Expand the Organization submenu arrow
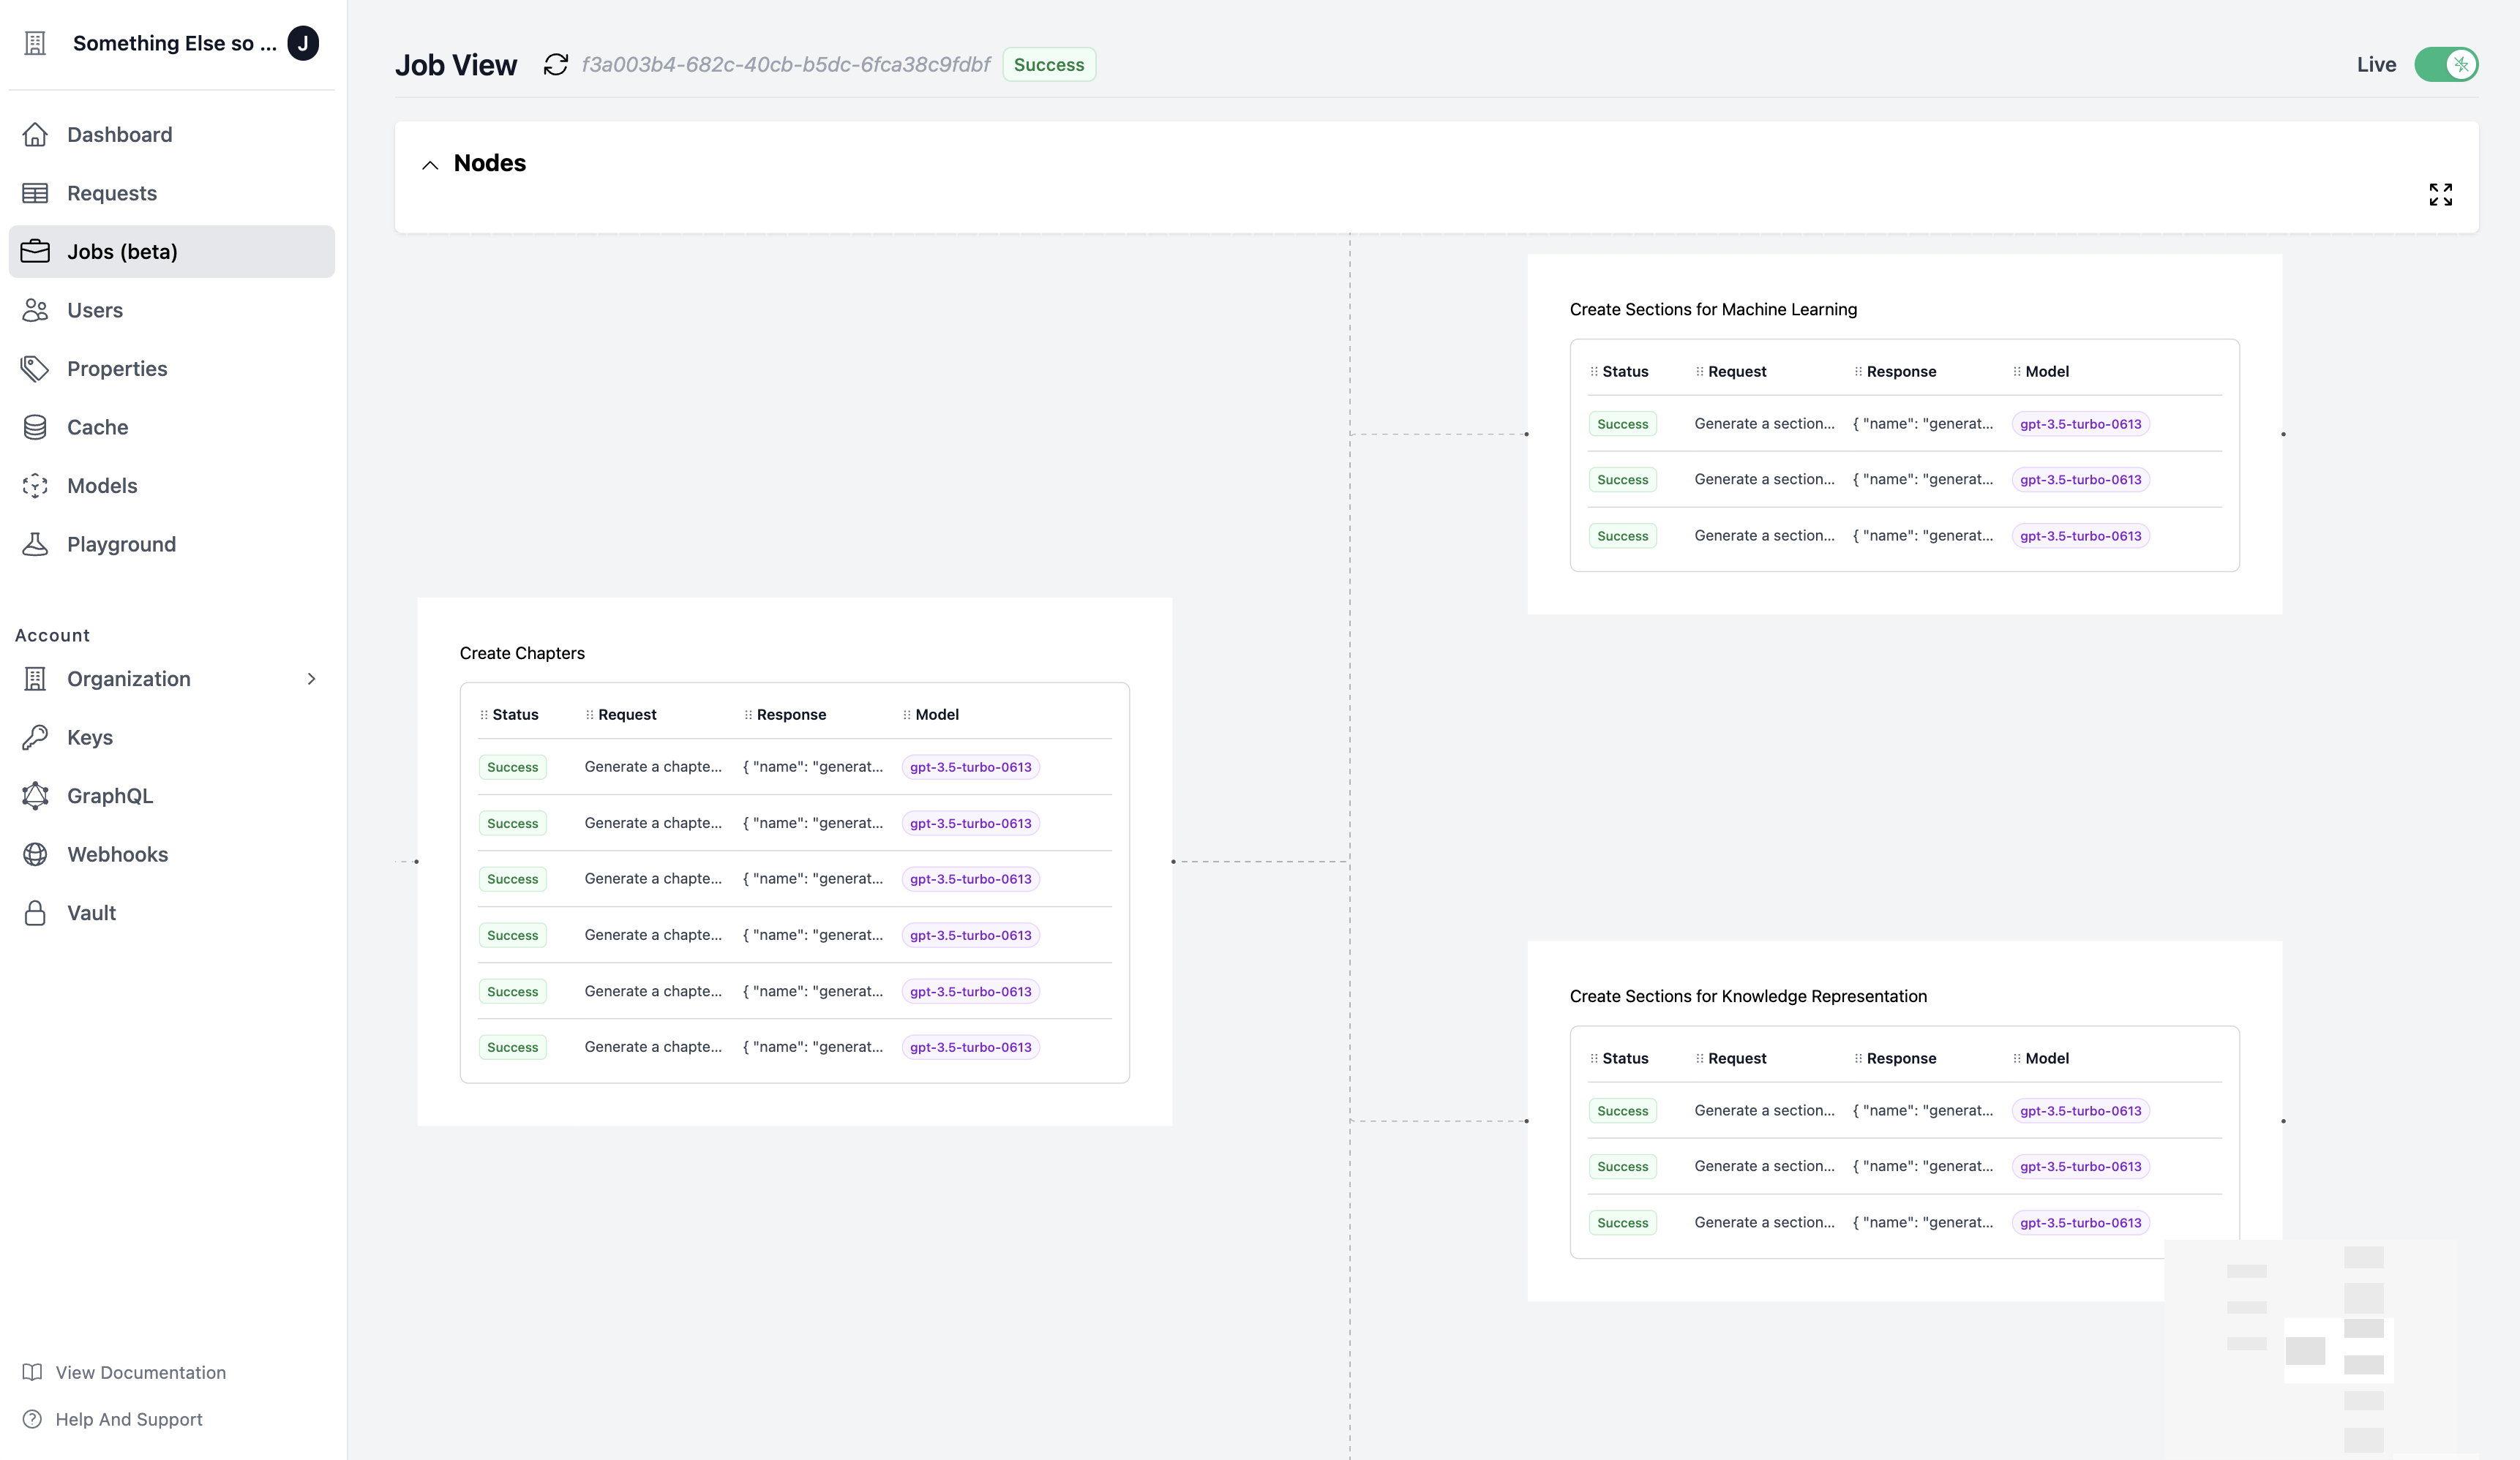Screen dimensions: 2520x1460 [x=311, y=679]
